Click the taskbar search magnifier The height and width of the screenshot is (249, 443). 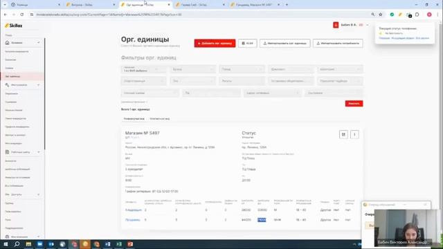17,244
